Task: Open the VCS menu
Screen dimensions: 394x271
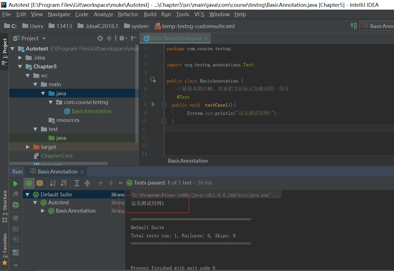Action: (x=199, y=14)
